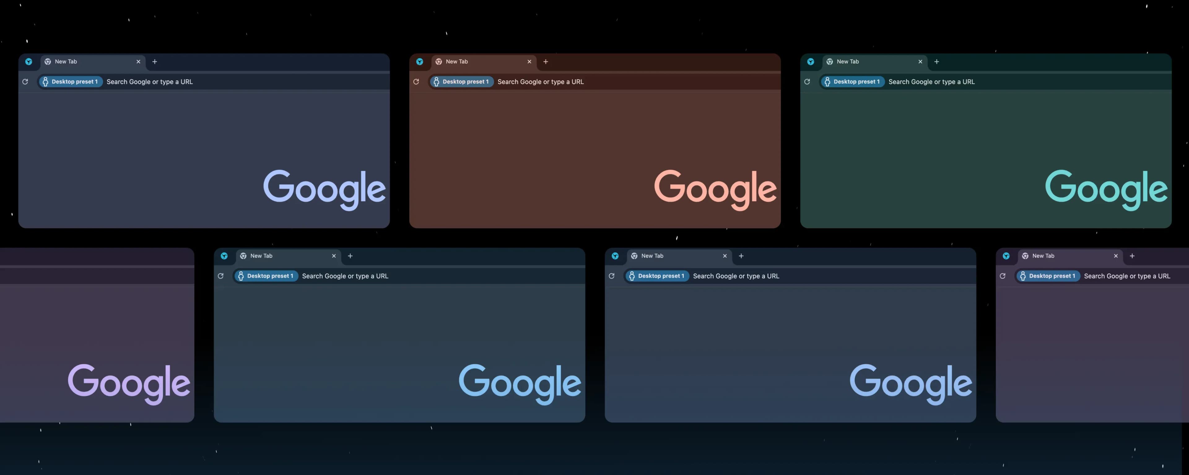Add a new tab in the green-themed window

937,61
